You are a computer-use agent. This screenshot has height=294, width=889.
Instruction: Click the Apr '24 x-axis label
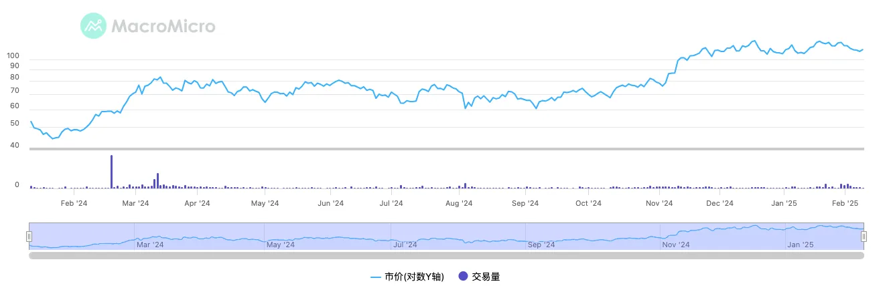click(x=197, y=203)
